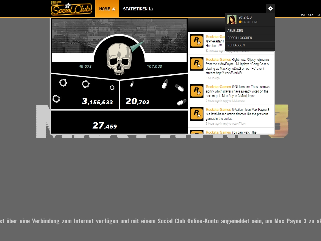Open the Statistiken tab
This screenshot has width=321, height=241.
pos(138,9)
